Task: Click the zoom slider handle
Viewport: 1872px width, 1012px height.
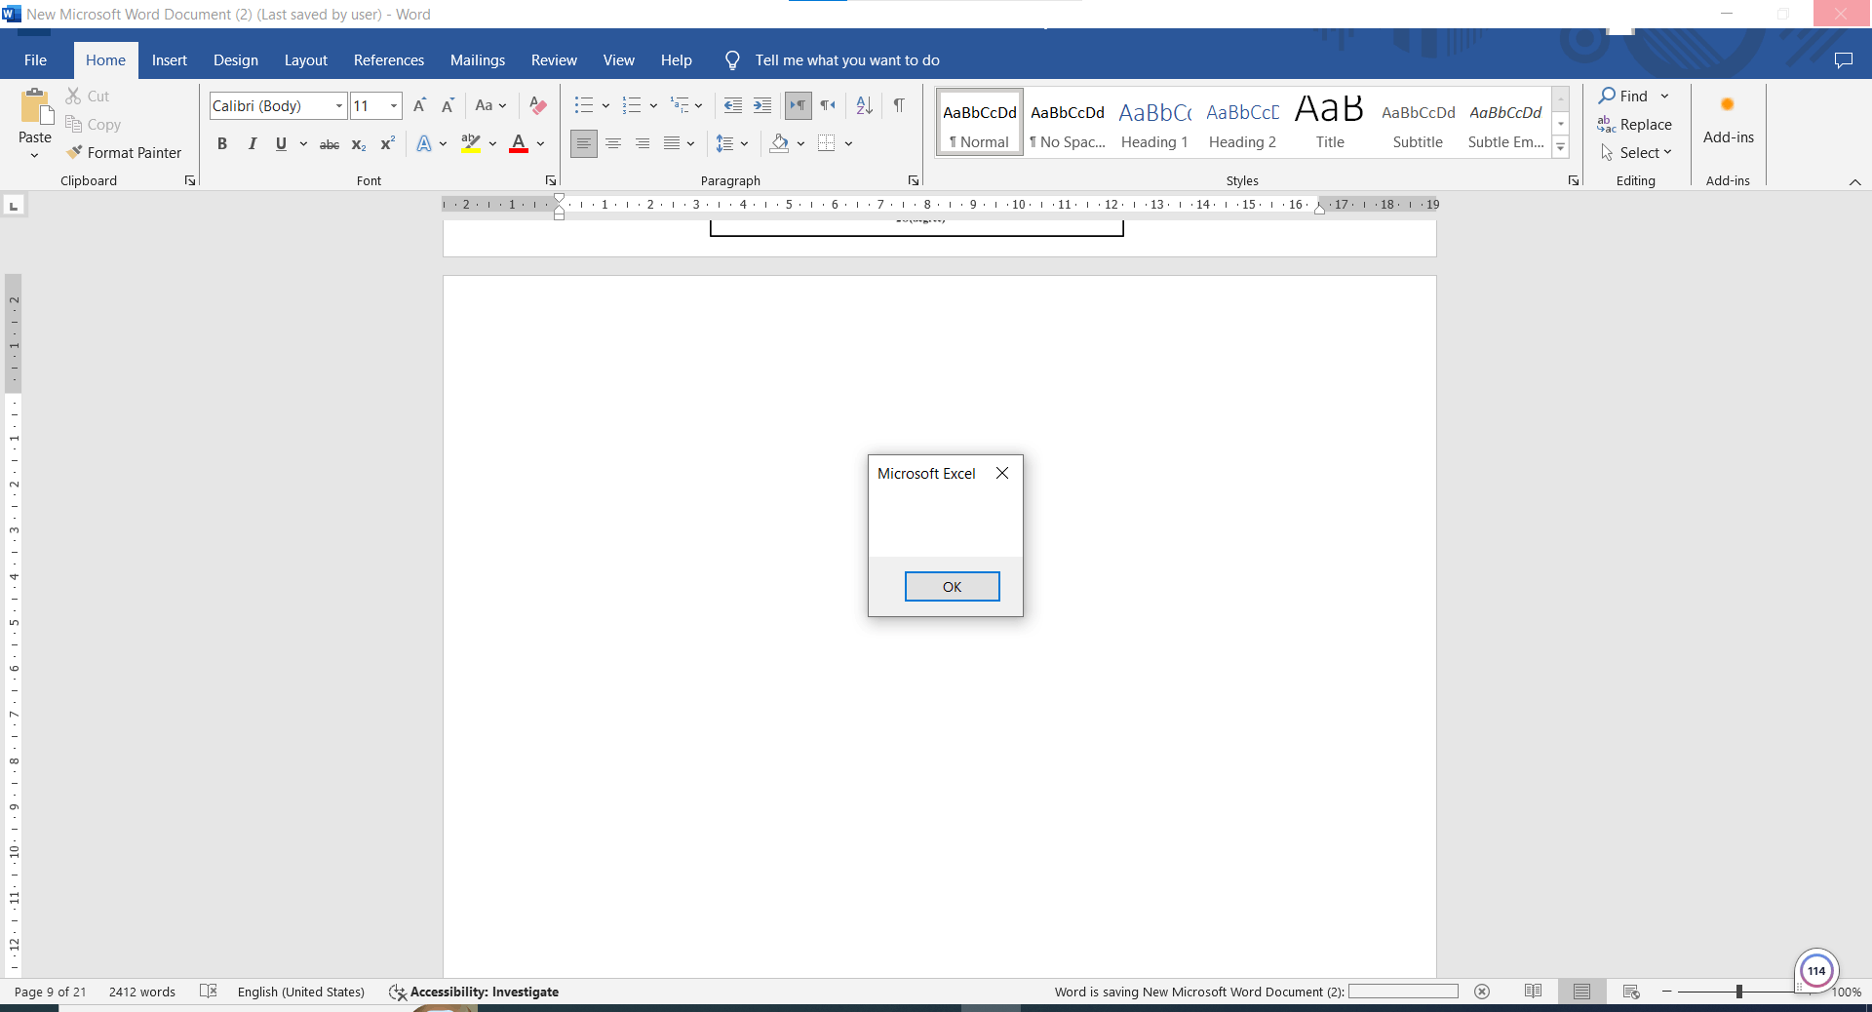Action: click(x=1739, y=992)
